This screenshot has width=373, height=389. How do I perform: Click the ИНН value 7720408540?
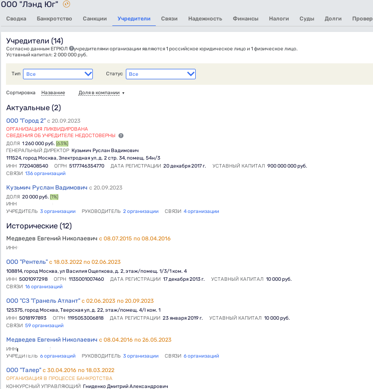coord(33,166)
